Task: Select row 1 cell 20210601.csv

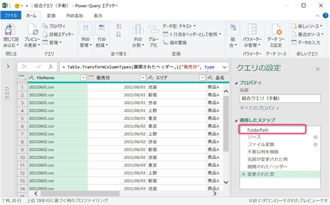Action: click(x=57, y=87)
